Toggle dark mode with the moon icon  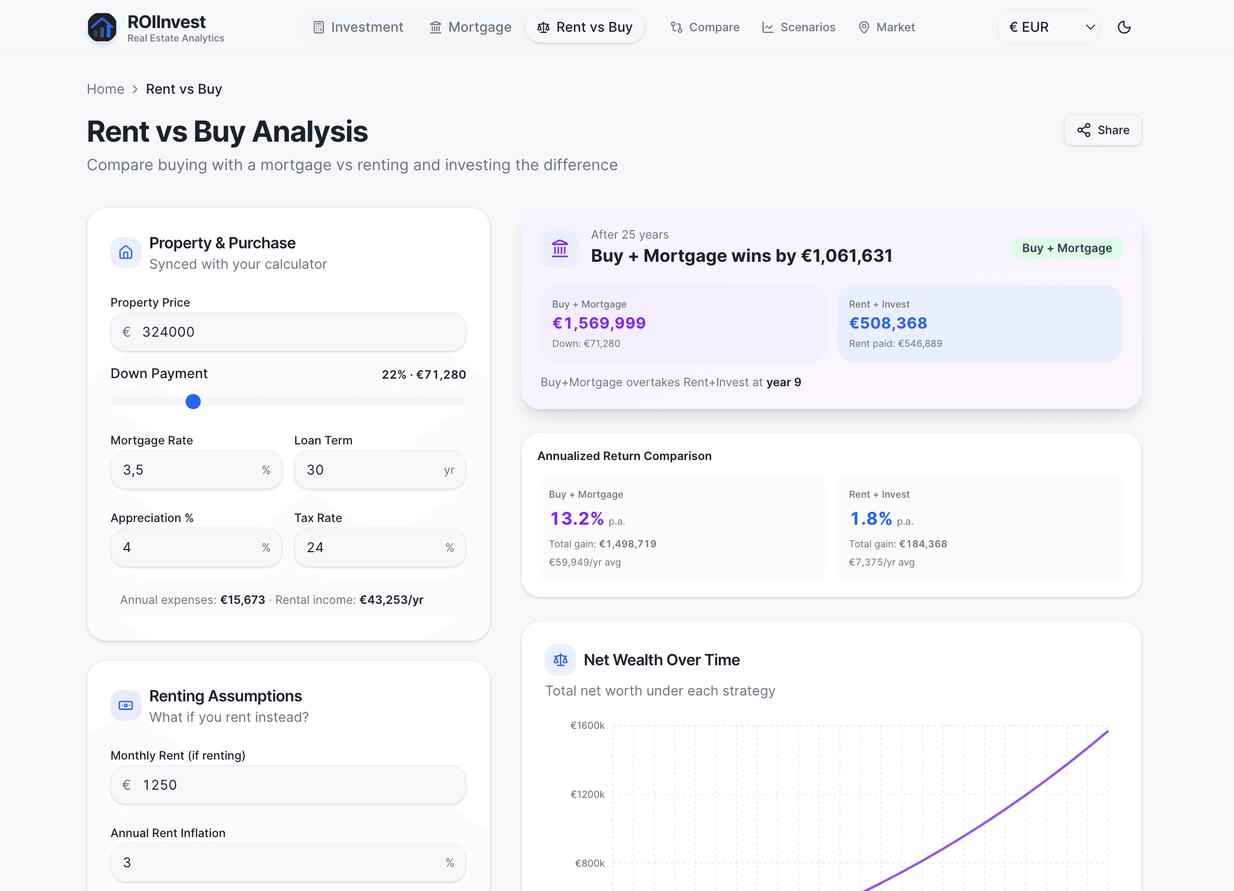point(1124,27)
